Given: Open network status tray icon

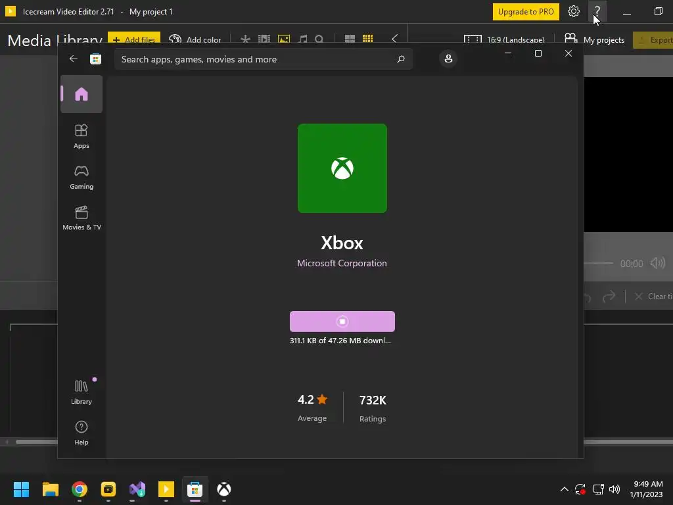Looking at the screenshot, I should point(598,489).
